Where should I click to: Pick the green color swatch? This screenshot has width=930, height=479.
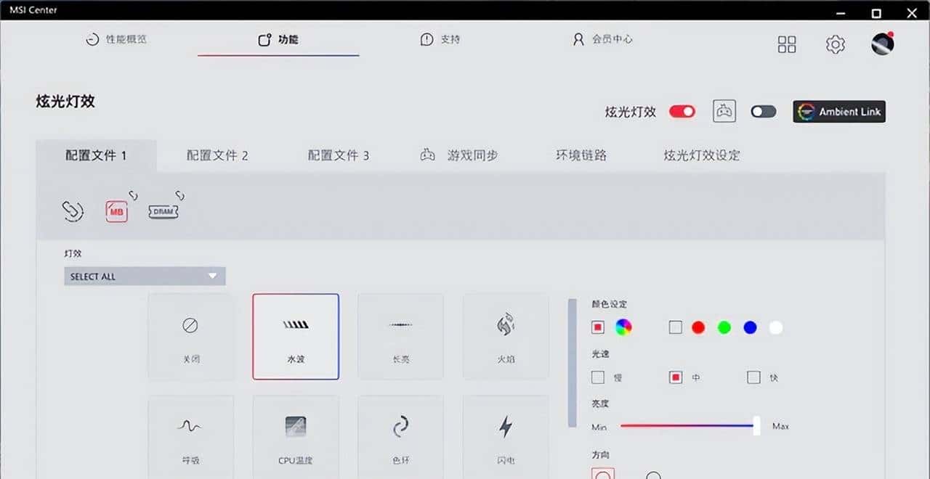coord(724,327)
